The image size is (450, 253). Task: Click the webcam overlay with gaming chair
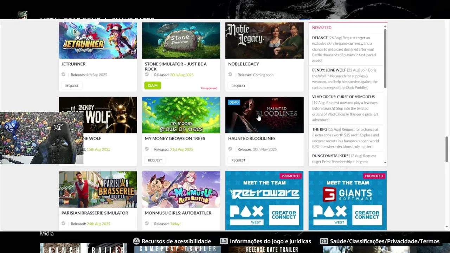pyautogui.click(x=41, y=138)
